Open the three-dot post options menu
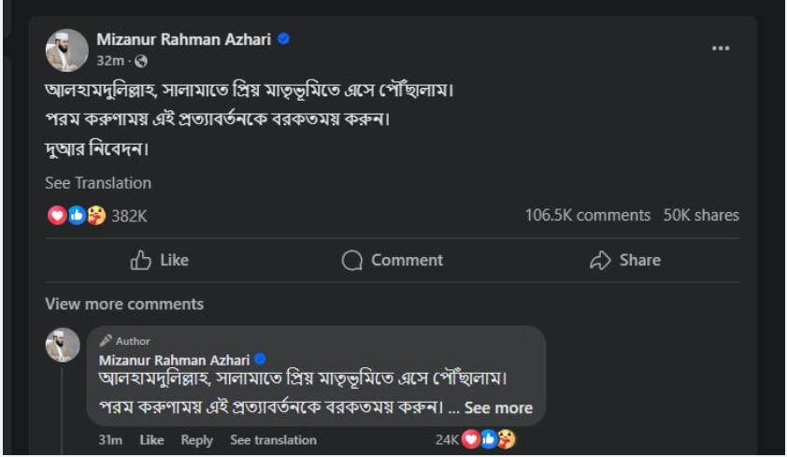 [x=720, y=49]
